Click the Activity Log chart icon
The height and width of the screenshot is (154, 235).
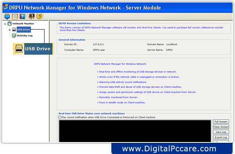[x=14, y=36]
